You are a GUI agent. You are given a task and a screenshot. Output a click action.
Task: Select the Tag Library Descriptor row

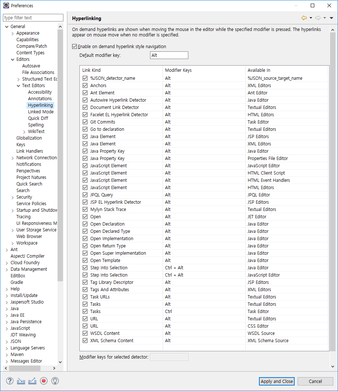tap(204, 282)
